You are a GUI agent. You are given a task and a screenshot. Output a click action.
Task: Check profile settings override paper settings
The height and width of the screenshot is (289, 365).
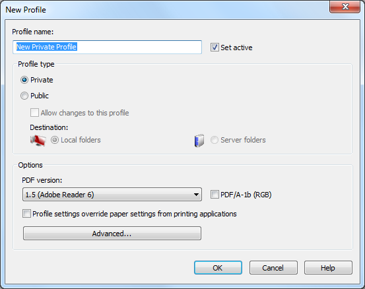(26, 213)
